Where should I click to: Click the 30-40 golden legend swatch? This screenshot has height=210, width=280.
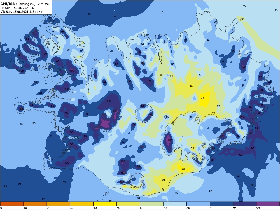(x=82, y=204)
